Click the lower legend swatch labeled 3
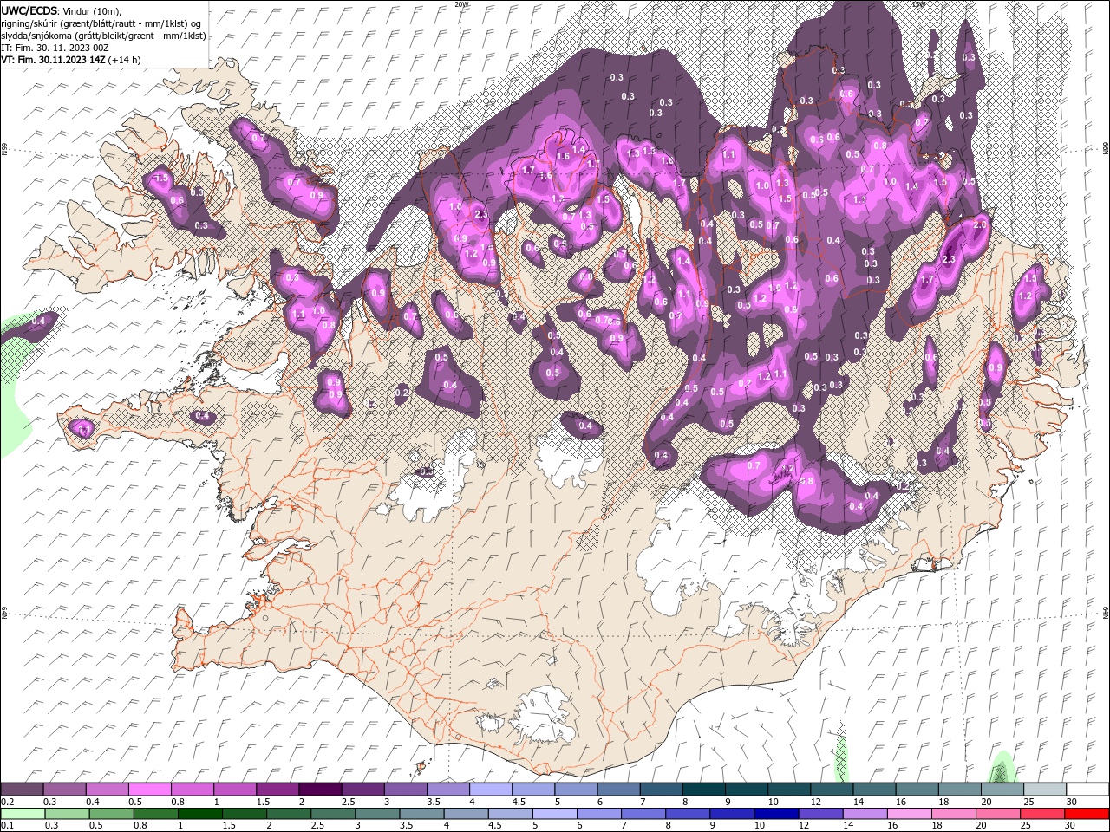Screen dimensions: 1110x832 coord(377,814)
